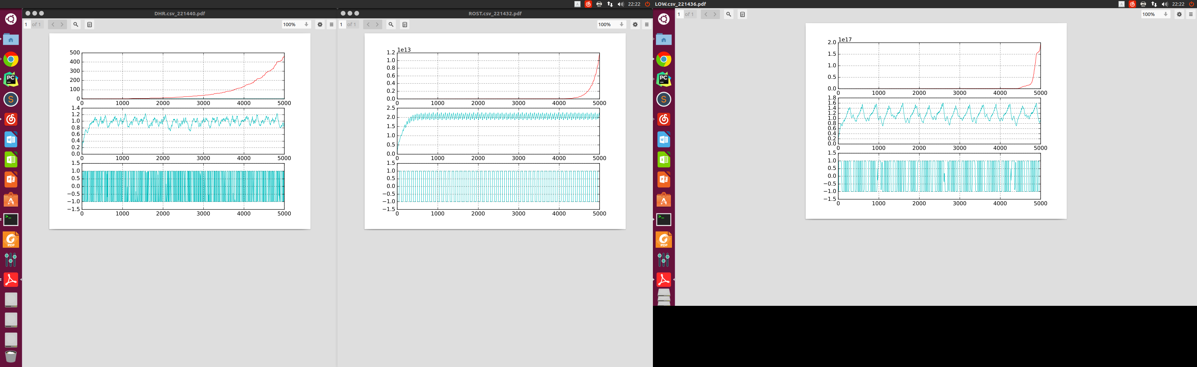Click page number field in LOW.csv window
Image resolution: width=1197 pixels, height=367 pixels.
[x=679, y=14]
